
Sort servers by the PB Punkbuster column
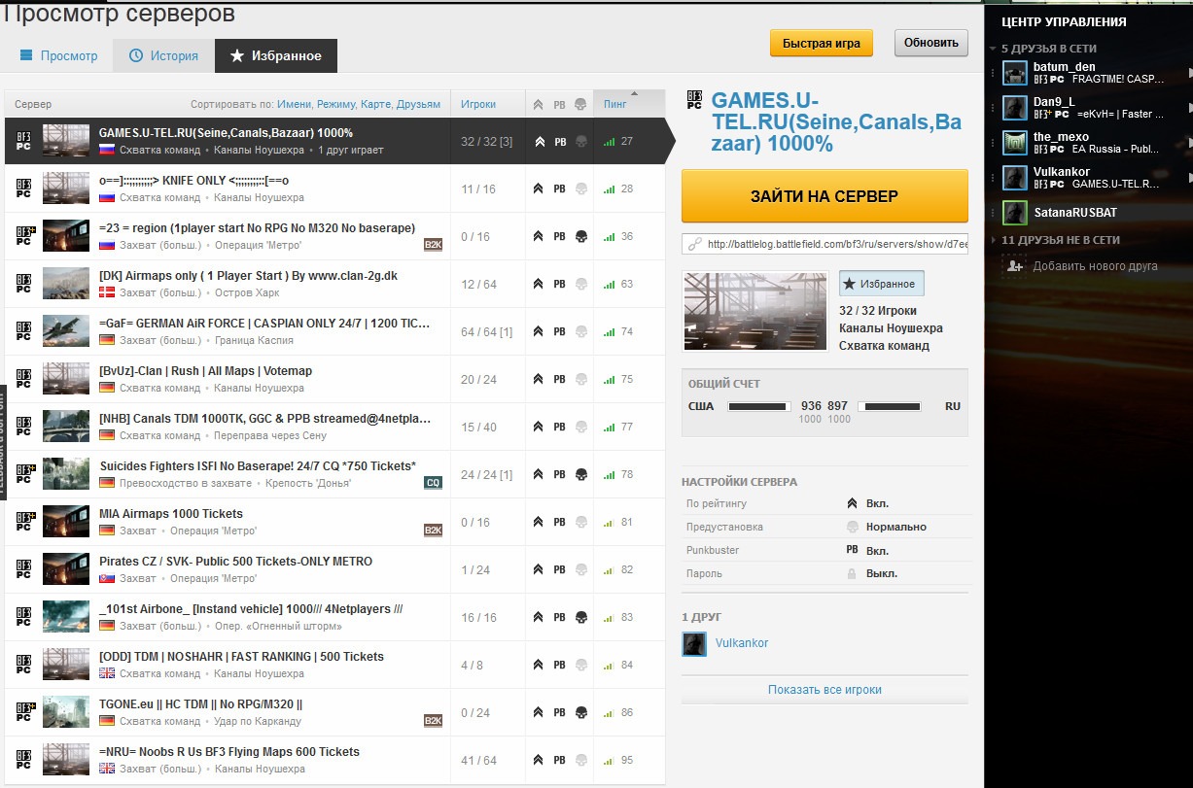tap(559, 104)
